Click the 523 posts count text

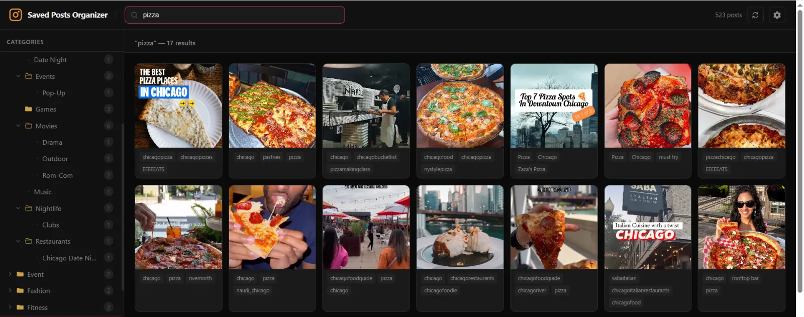point(728,15)
